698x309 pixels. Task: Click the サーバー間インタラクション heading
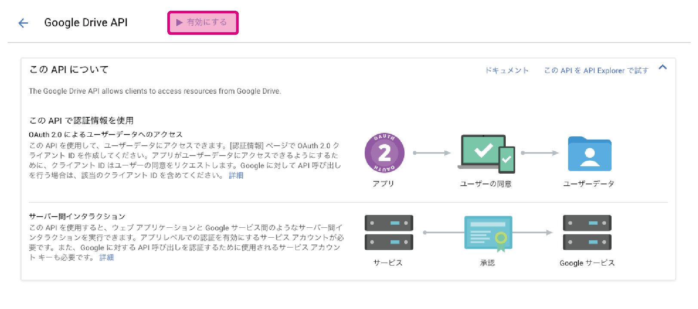pyautogui.click(x=77, y=216)
